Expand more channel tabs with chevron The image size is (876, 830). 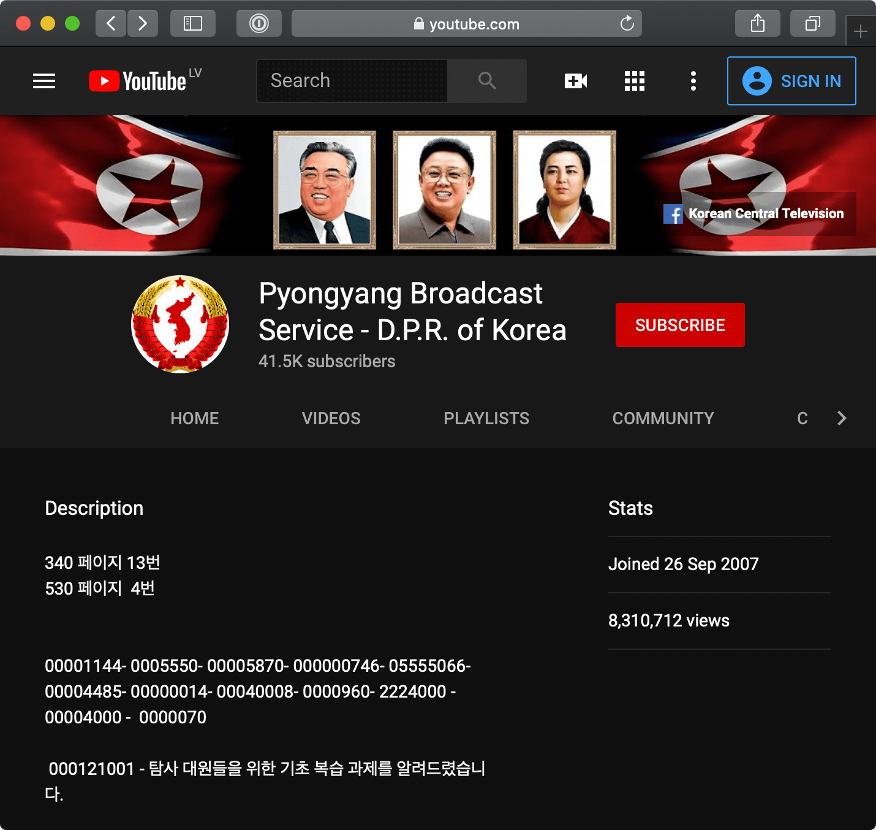tap(842, 418)
